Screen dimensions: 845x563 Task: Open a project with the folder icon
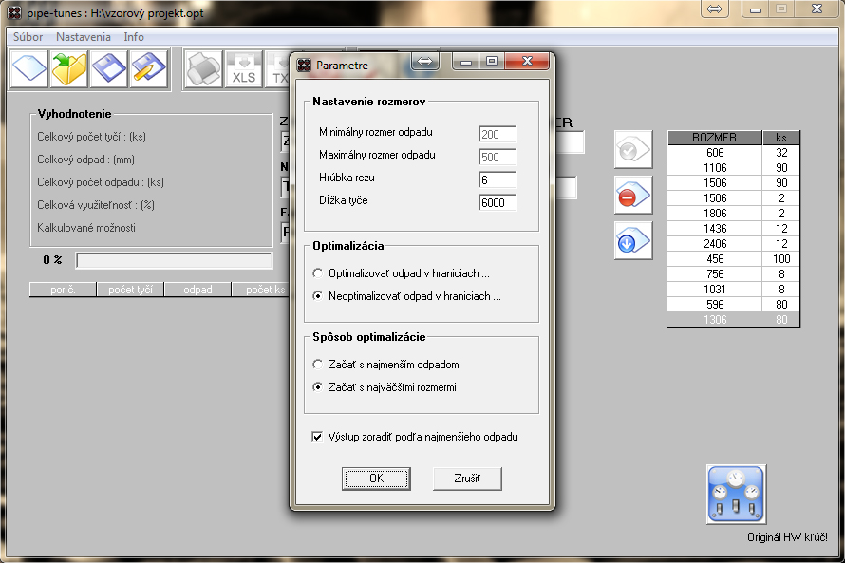click(69, 69)
